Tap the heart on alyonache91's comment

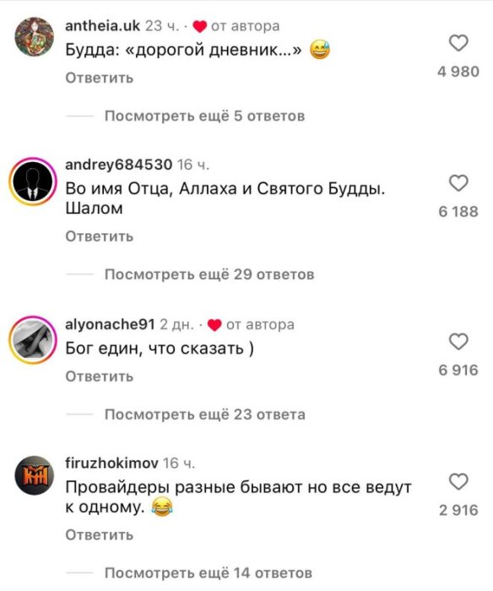[x=458, y=341]
